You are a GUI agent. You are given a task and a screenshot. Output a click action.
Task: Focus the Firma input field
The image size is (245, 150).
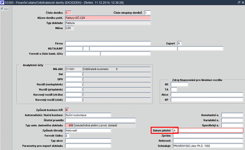(x=108, y=43)
